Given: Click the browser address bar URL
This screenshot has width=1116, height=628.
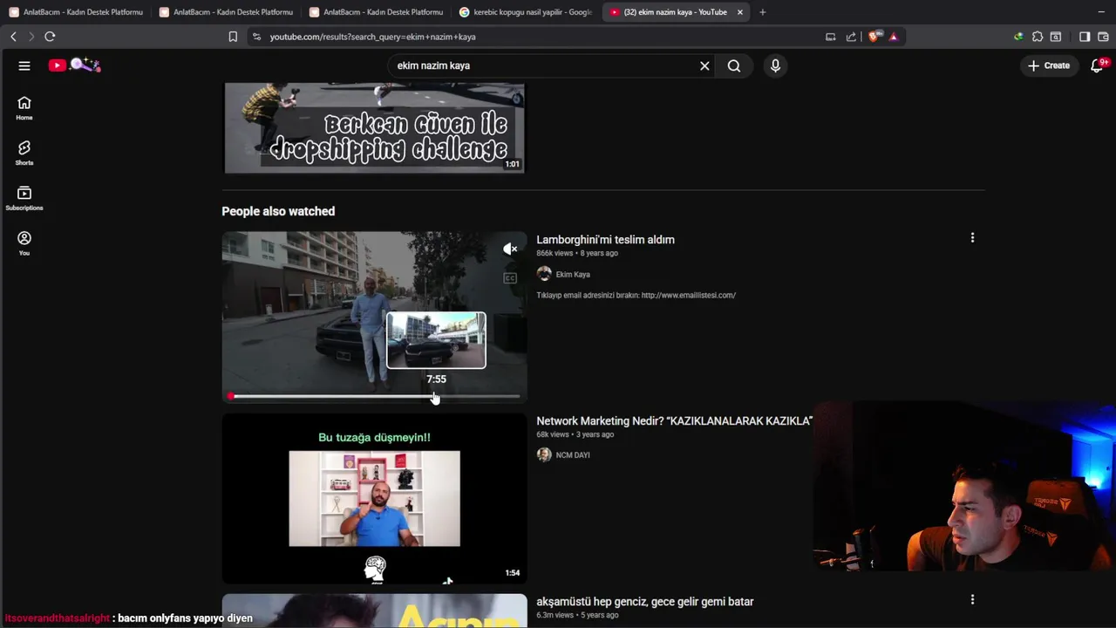Looking at the screenshot, I should [372, 37].
